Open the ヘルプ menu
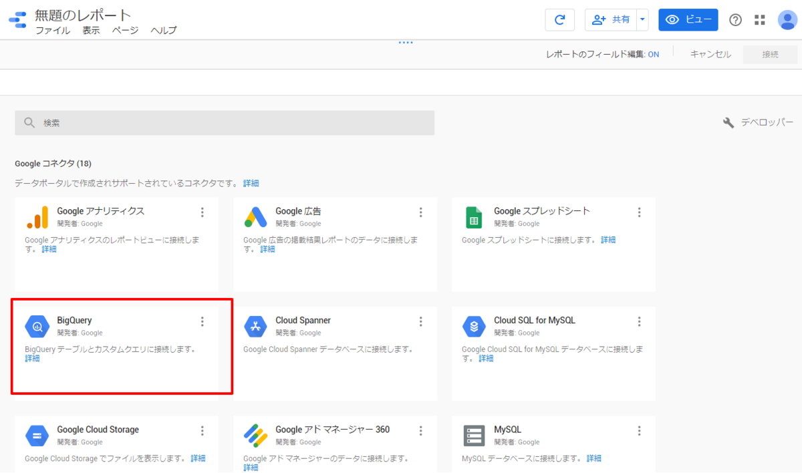The height and width of the screenshot is (473, 802). 164,30
